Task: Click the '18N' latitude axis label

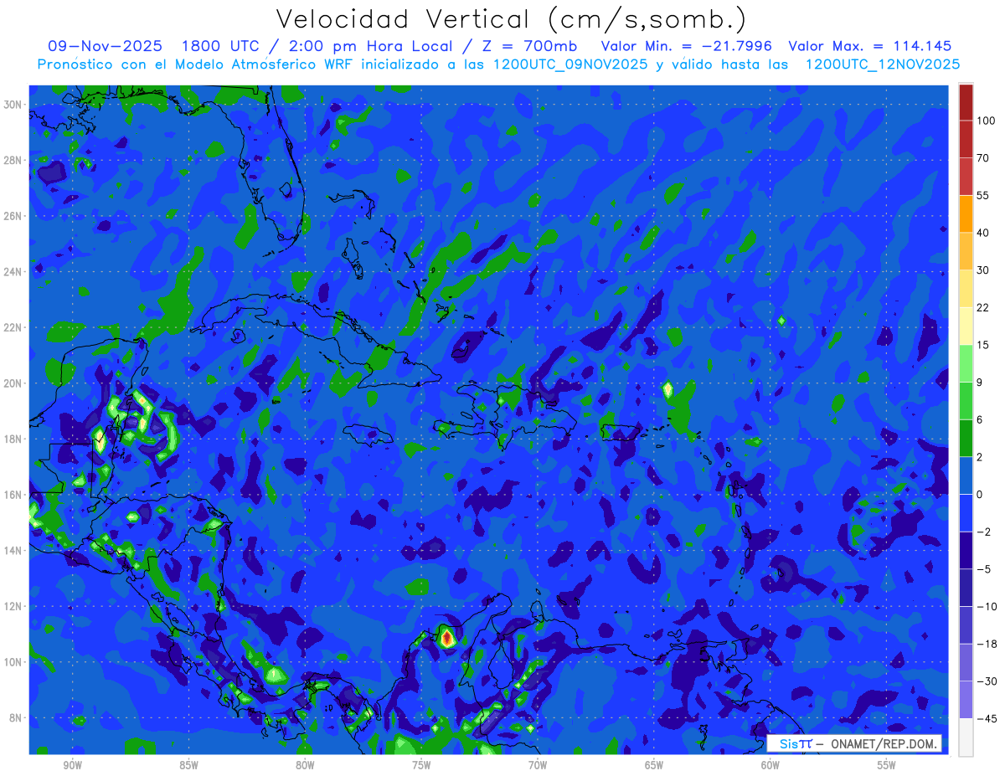Action: click(14, 439)
